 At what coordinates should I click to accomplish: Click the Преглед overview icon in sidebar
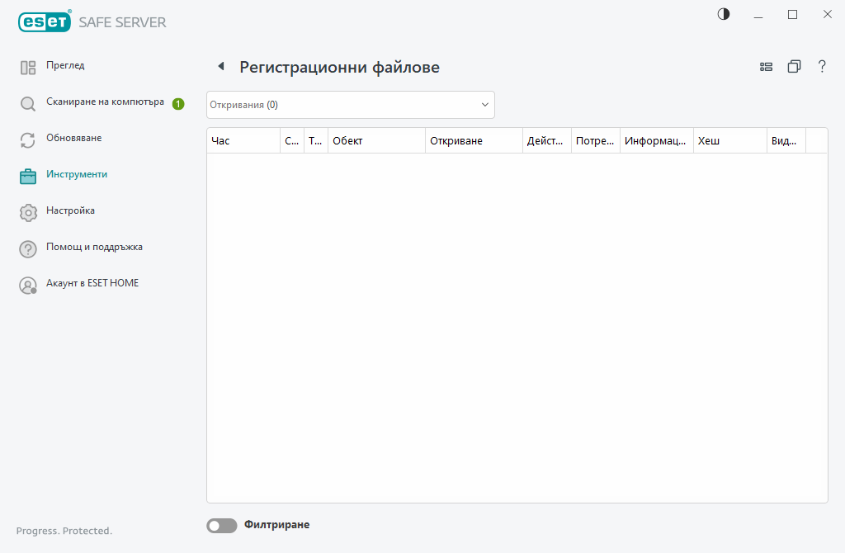coord(28,68)
